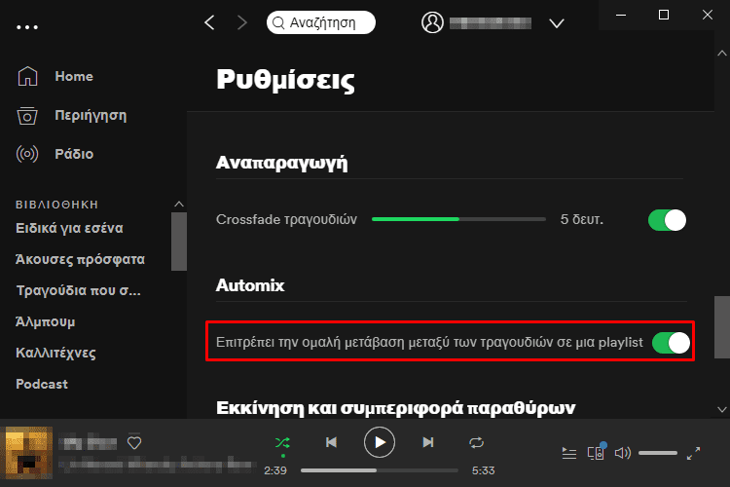
Task: Skip to the next track
Action: [428, 442]
